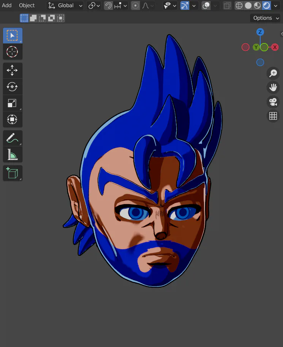Set selection mode to new selection
Image resolution: width=283 pixels, height=347 pixels.
click(24, 18)
